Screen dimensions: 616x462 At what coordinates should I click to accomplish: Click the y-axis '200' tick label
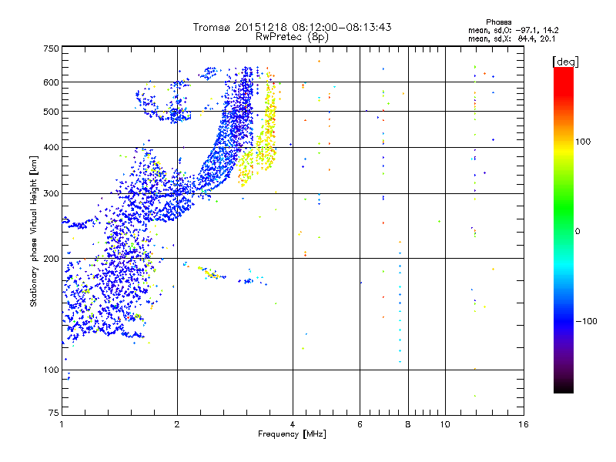(x=51, y=259)
